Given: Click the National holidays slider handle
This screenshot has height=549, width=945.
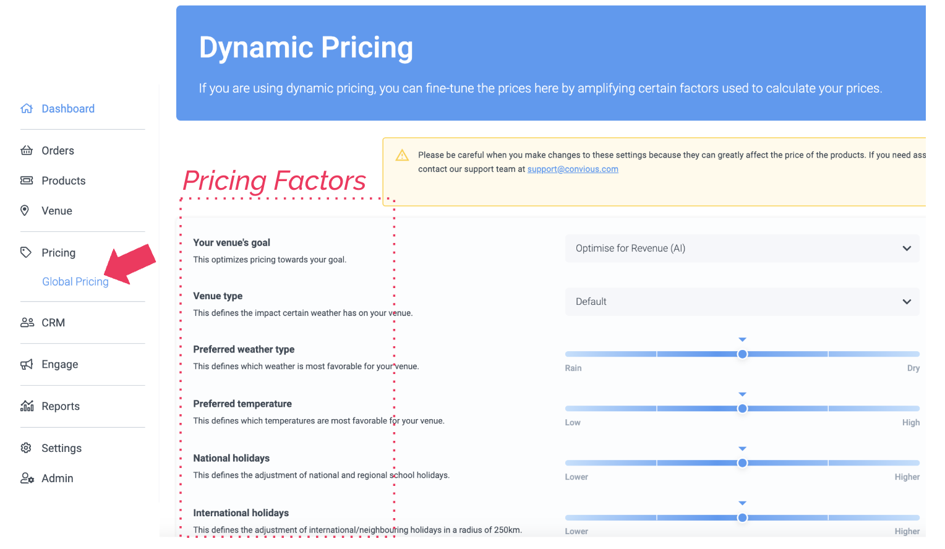Looking at the screenshot, I should pyautogui.click(x=742, y=463).
